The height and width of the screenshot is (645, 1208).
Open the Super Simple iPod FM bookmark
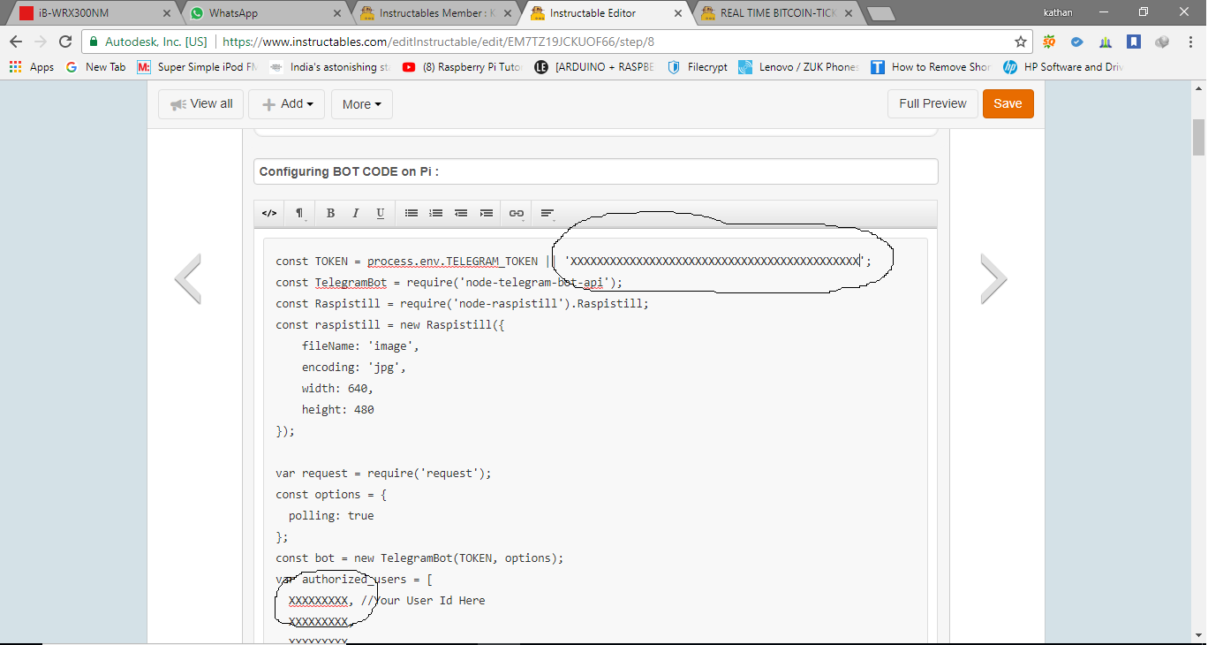[198, 67]
